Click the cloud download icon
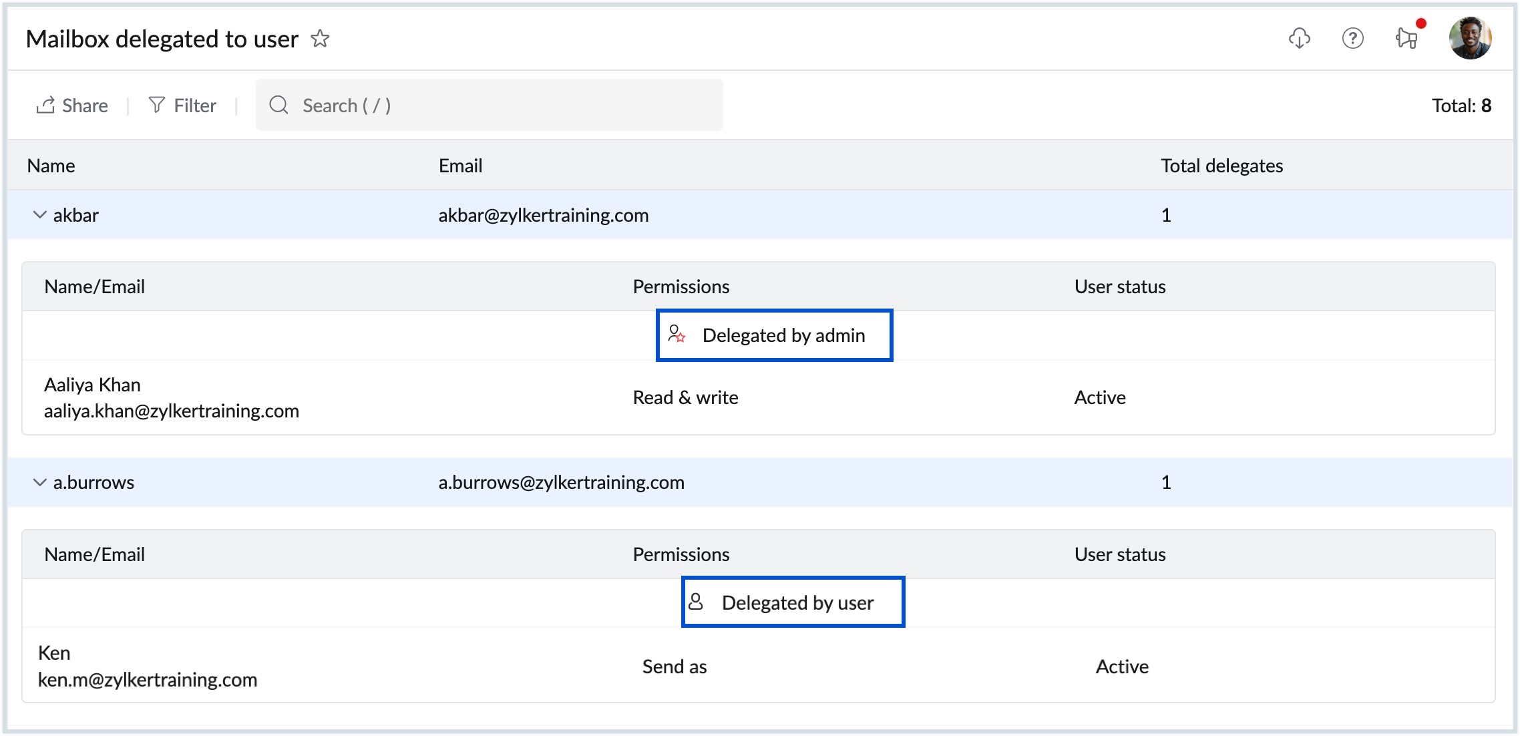The image size is (1520, 736). pos(1299,38)
